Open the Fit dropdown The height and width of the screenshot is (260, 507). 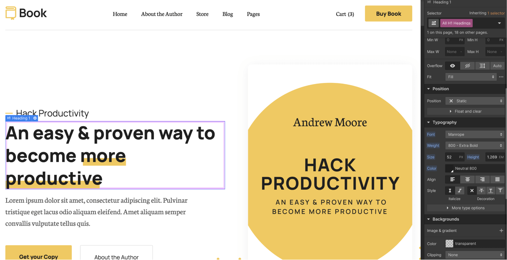click(x=471, y=76)
